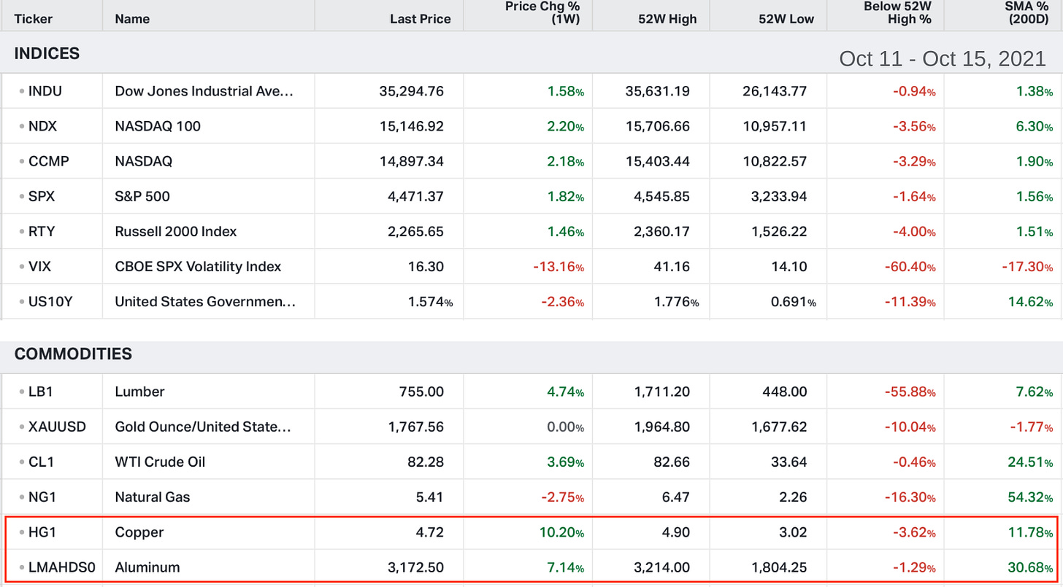Select the NG1 ticker

click(42, 497)
